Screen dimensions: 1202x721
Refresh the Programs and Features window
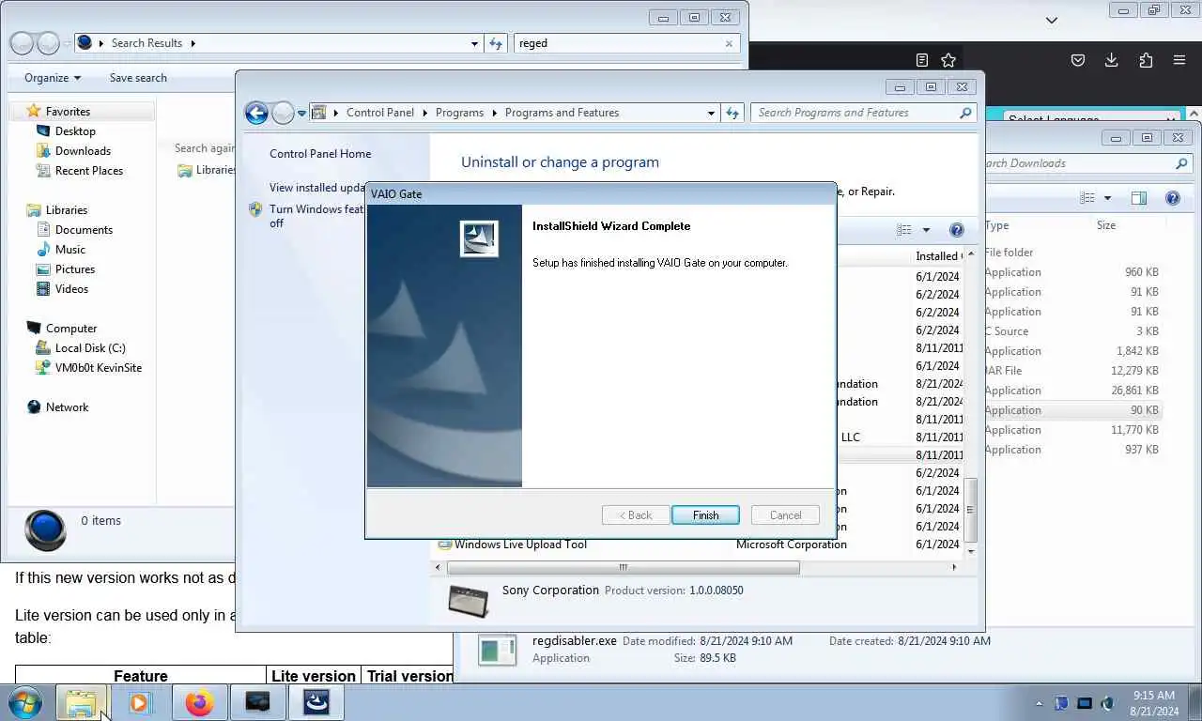(732, 113)
